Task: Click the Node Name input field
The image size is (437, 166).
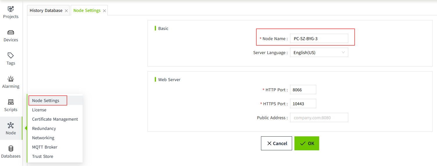Action: tap(319, 39)
